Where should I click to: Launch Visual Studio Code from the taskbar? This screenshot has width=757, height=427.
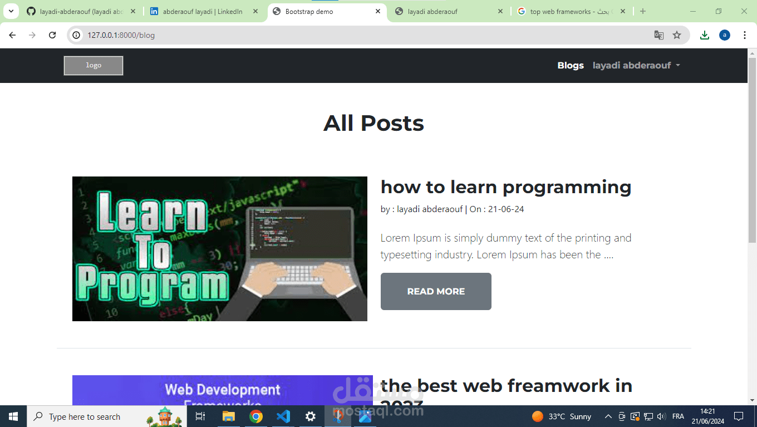click(x=283, y=416)
